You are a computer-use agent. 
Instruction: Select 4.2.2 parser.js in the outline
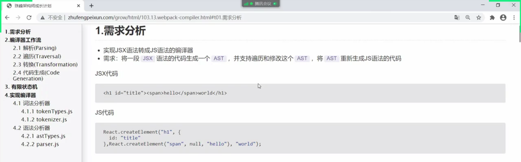pos(40,144)
